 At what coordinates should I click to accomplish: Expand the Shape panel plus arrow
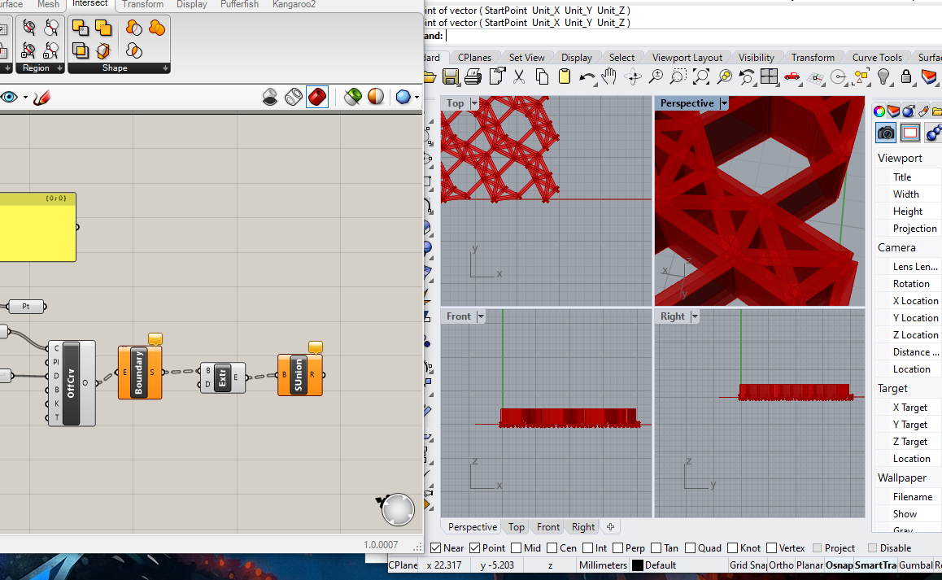coord(165,68)
